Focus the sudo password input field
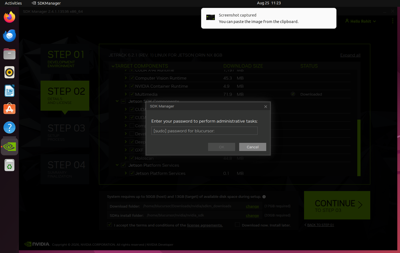This screenshot has width=400, height=253. pos(204,131)
